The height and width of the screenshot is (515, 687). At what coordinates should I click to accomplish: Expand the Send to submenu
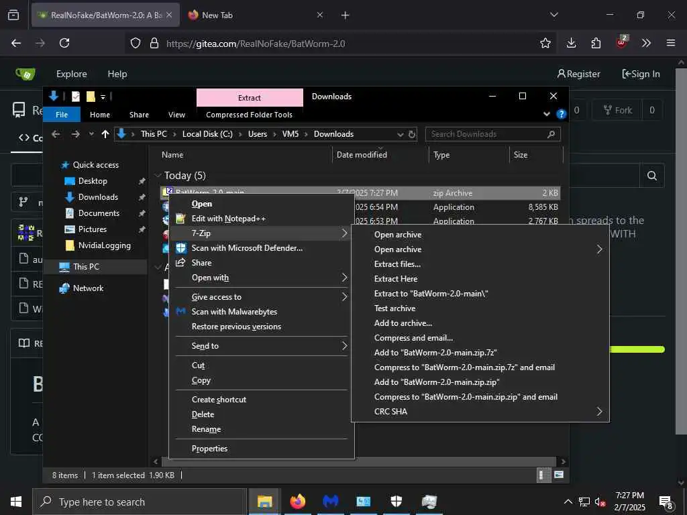(344, 346)
